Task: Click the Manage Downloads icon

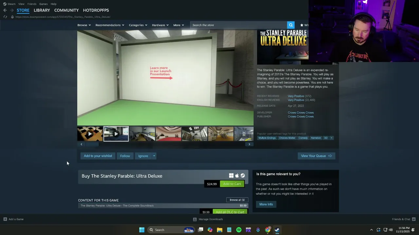Action: point(195,219)
